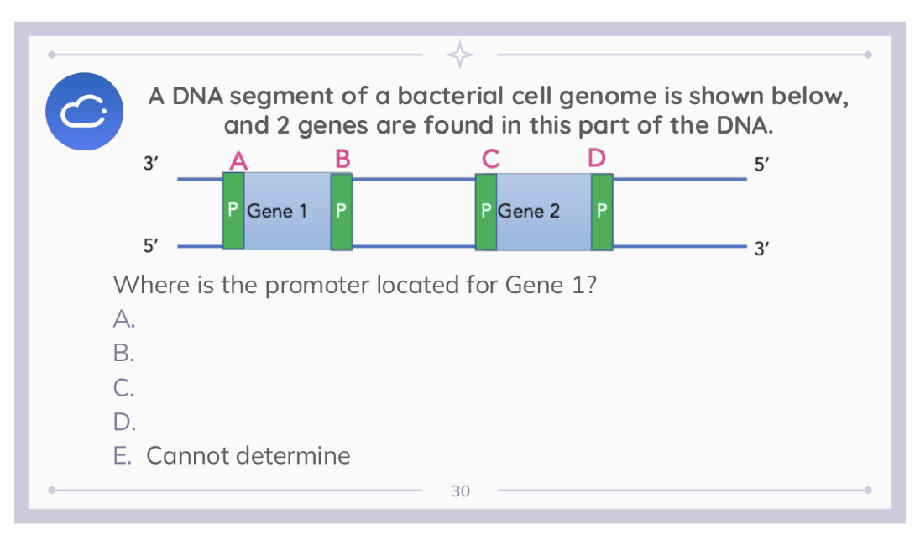Click the blue cloud icon
This screenshot has height=546, width=920.
pyautogui.click(x=86, y=111)
